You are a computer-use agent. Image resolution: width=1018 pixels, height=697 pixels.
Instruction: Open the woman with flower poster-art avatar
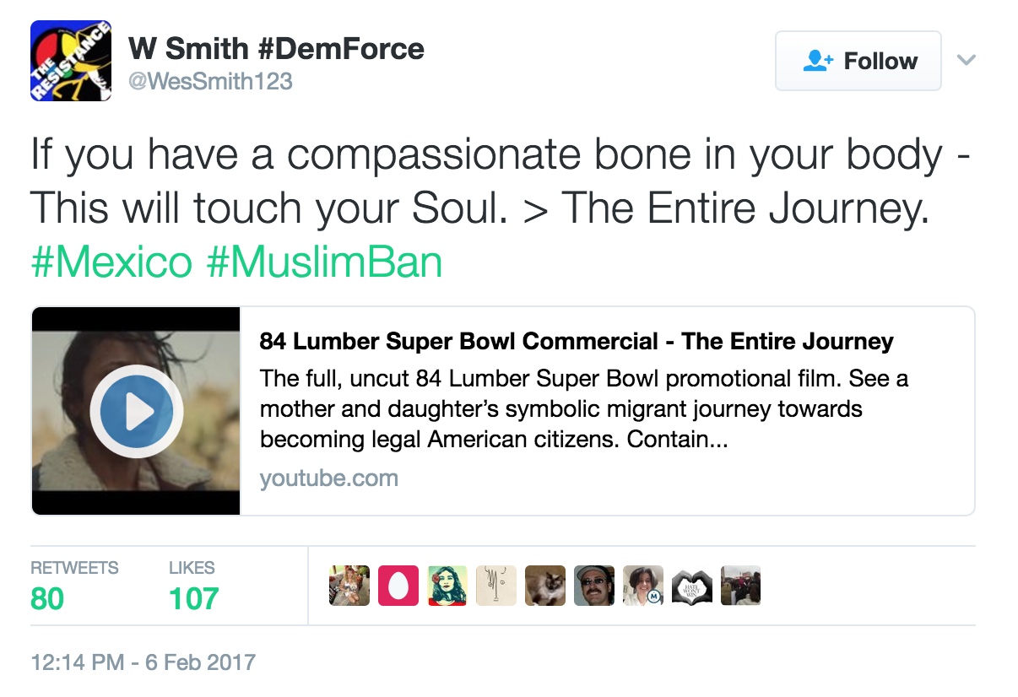(447, 586)
